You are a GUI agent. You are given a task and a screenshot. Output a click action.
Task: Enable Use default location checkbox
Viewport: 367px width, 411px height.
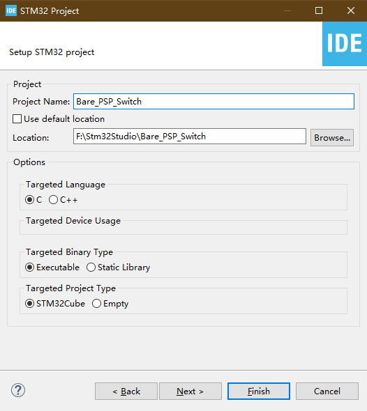click(x=17, y=118)
